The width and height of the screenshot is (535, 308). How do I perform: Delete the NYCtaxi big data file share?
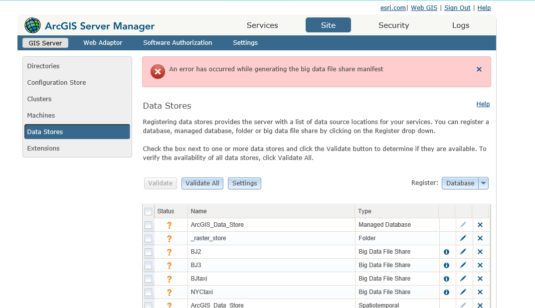(x=480, y=292)
